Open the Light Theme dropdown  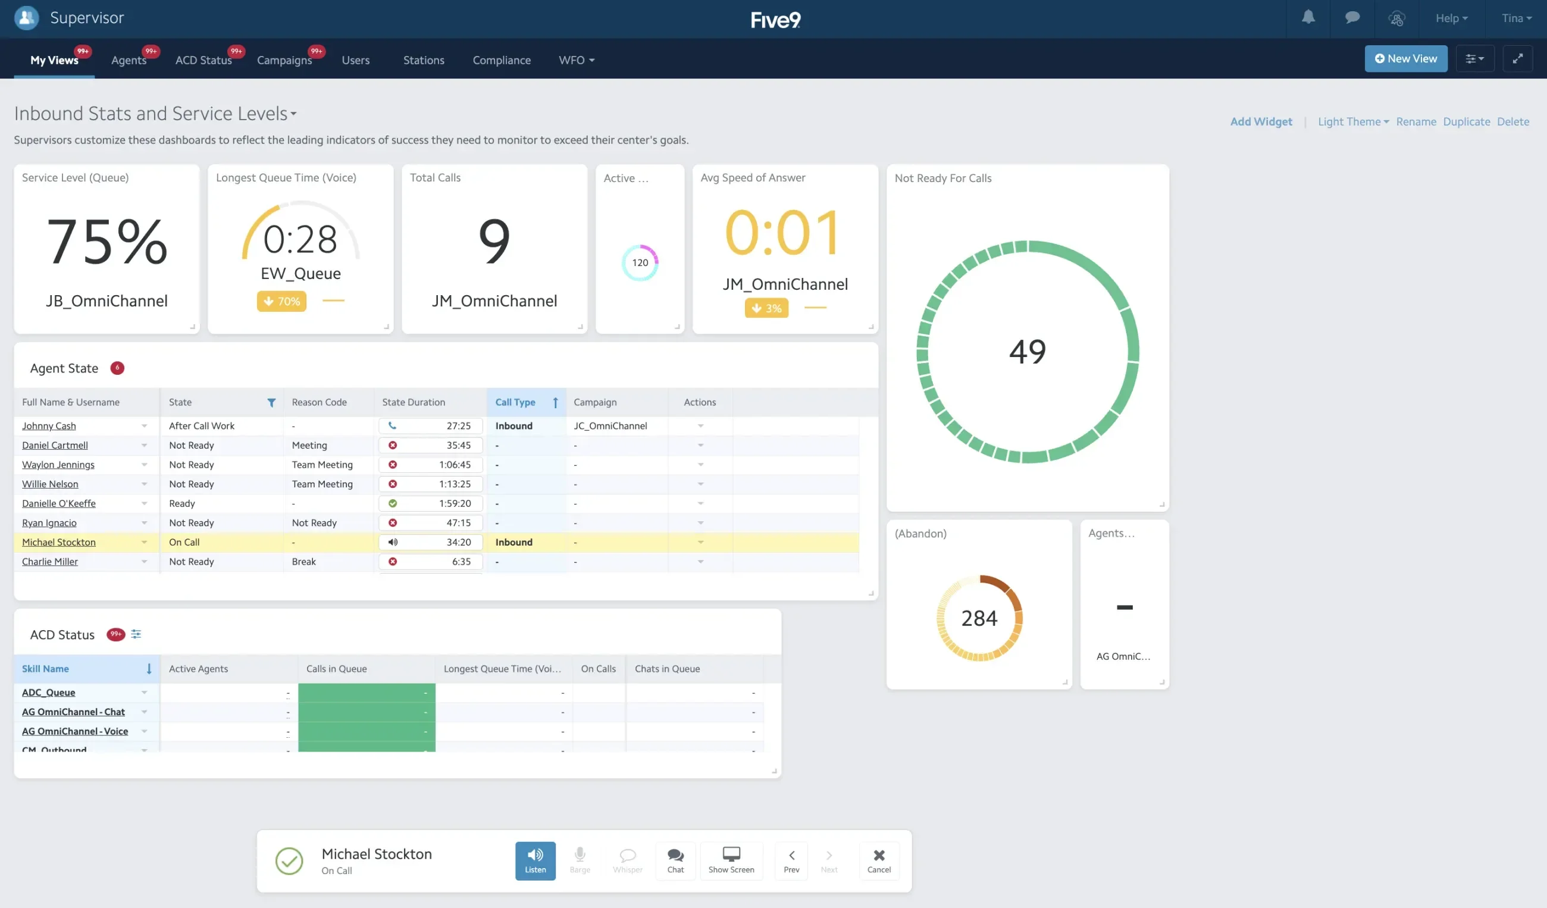click(x=1352, y=121)
